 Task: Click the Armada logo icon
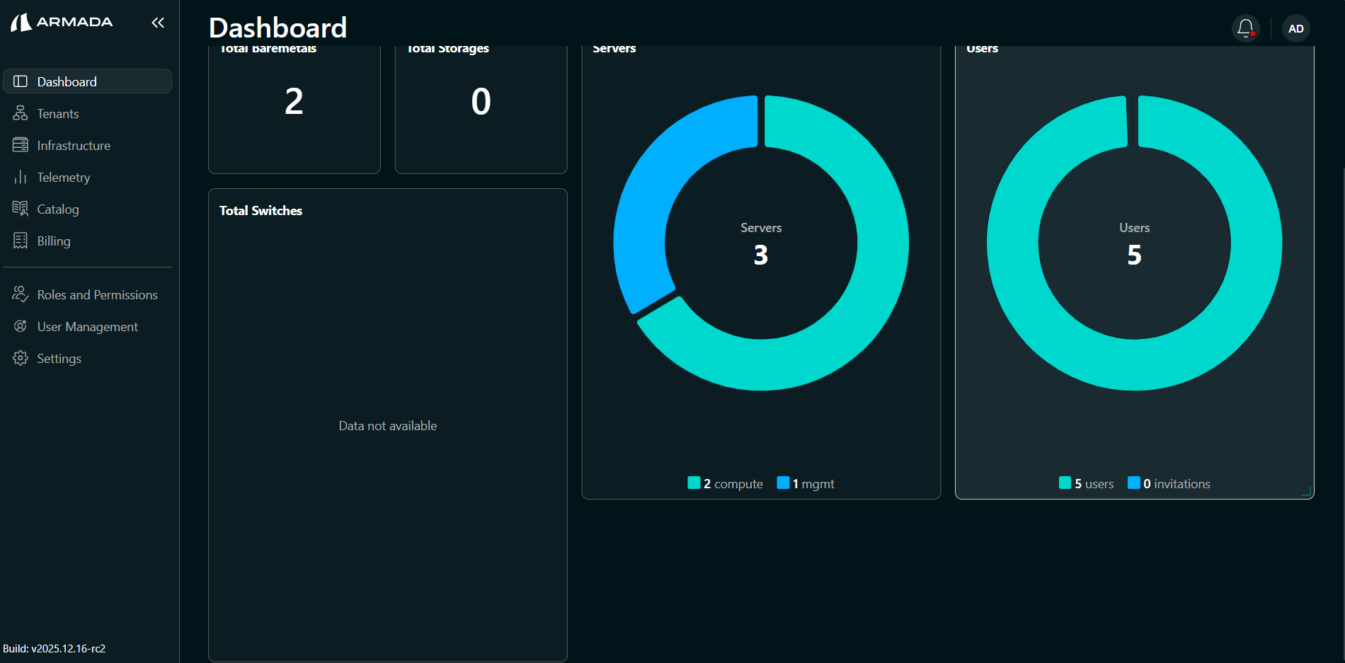tap(21, 23)
